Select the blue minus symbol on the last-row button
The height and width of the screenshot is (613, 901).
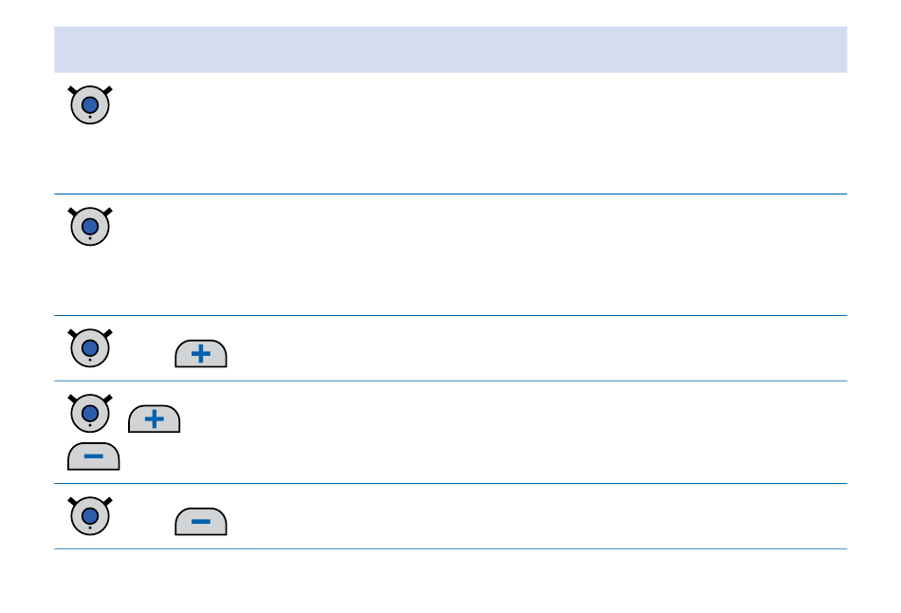click(x=200, y=522)
